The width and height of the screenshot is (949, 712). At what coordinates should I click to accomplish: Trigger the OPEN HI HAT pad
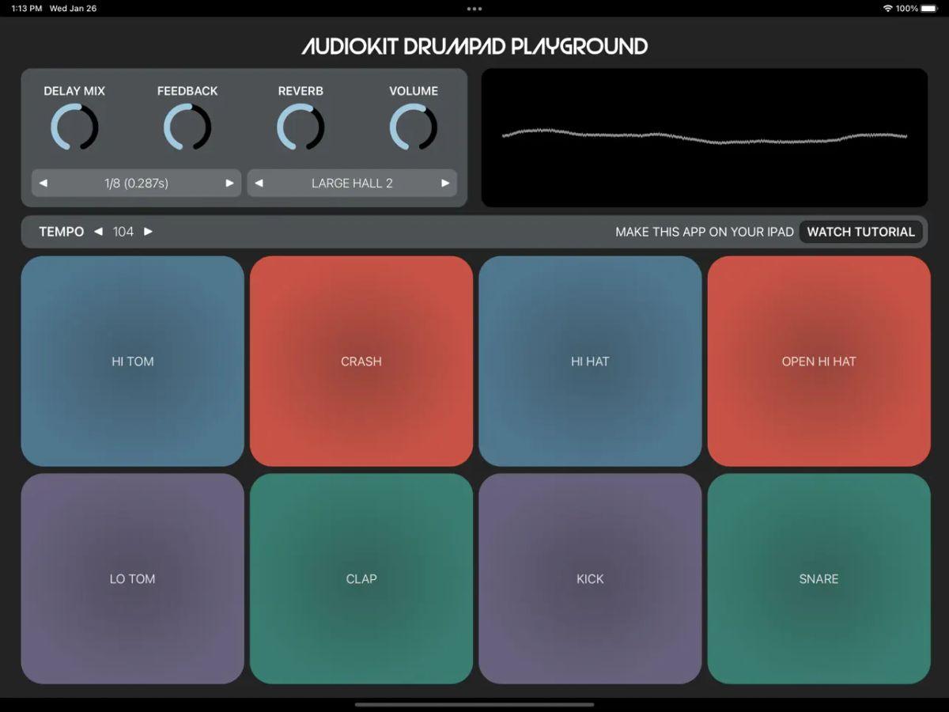pyautogui.click(x=819, y=361)
